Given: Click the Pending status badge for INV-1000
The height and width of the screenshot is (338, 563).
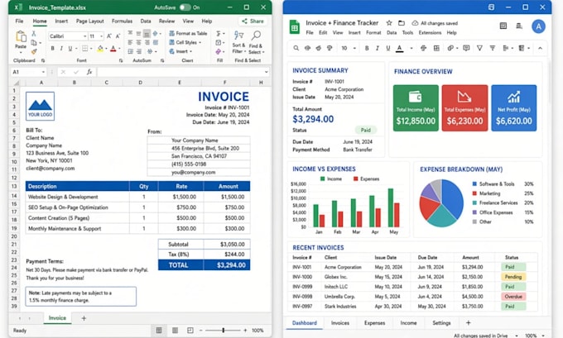Looking at the screenshot, I should pos(513,277).
